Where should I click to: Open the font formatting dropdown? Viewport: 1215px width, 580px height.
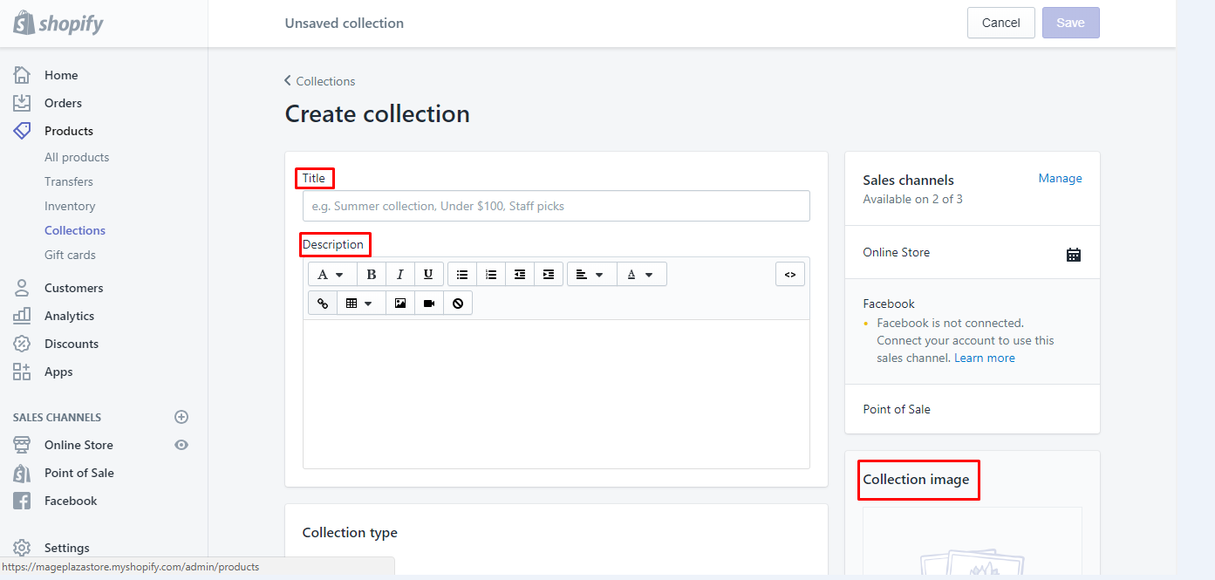tap(332, 274)
